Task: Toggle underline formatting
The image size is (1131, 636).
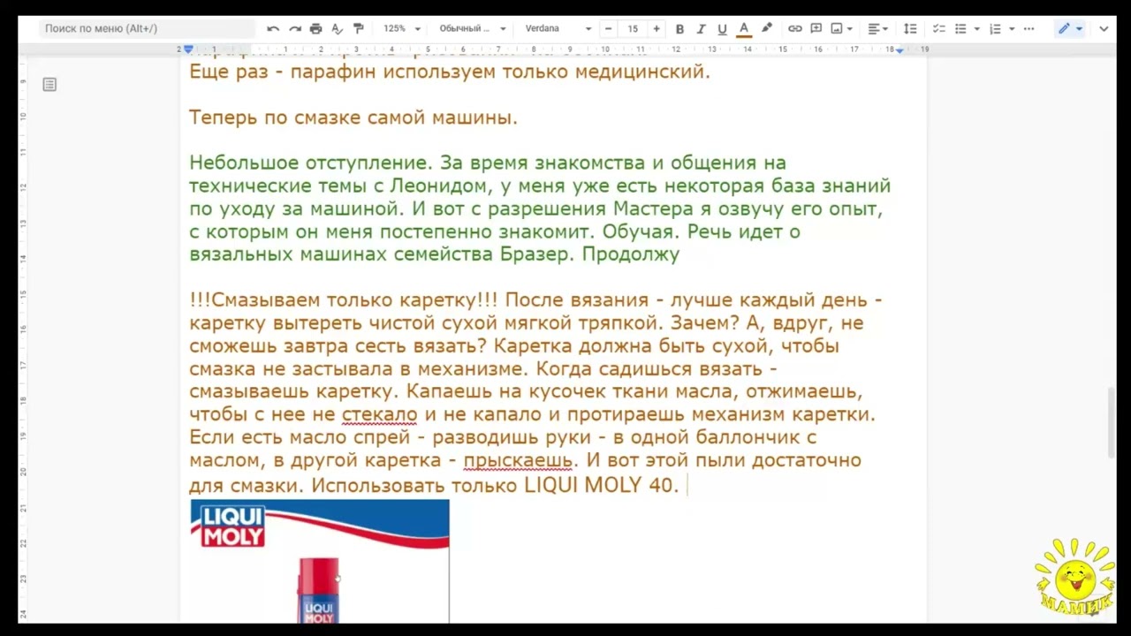Action: (x=722, y=28)
